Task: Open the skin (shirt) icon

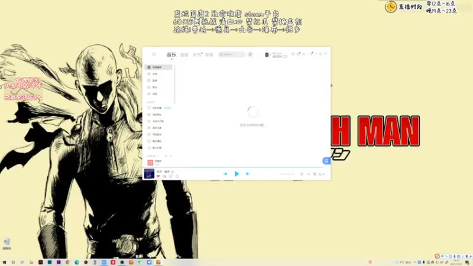Action: (293, 54)
